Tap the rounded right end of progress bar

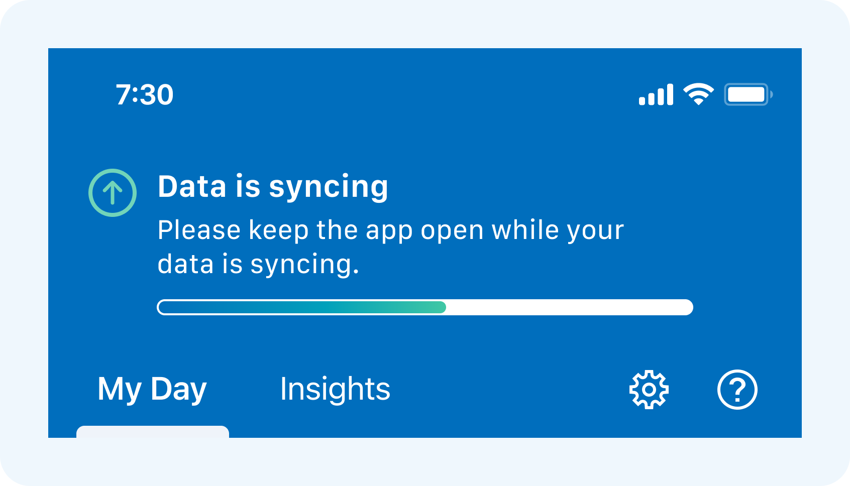point(686,307)
